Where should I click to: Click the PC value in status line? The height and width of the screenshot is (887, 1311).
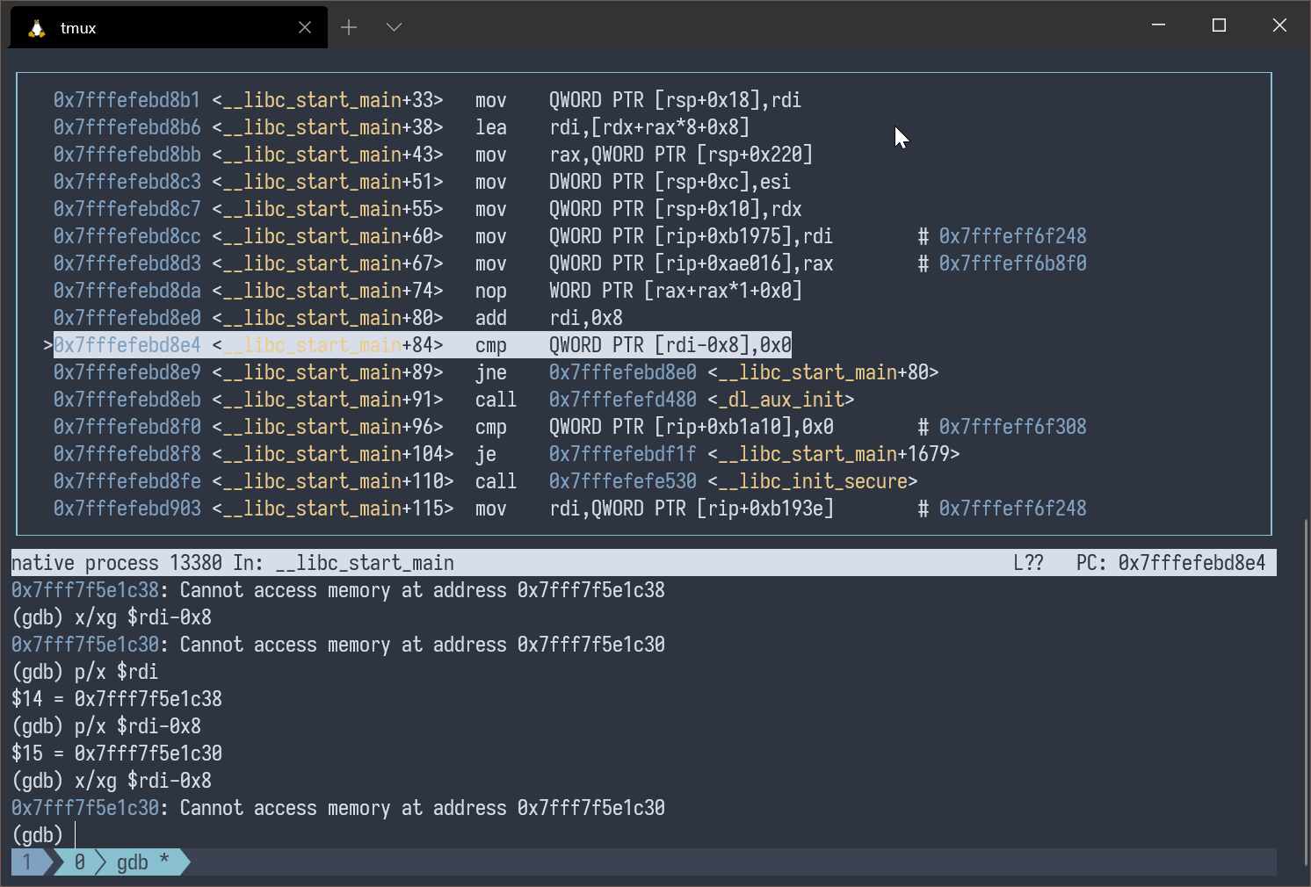pyautogui.click(x=1191, y=563)
